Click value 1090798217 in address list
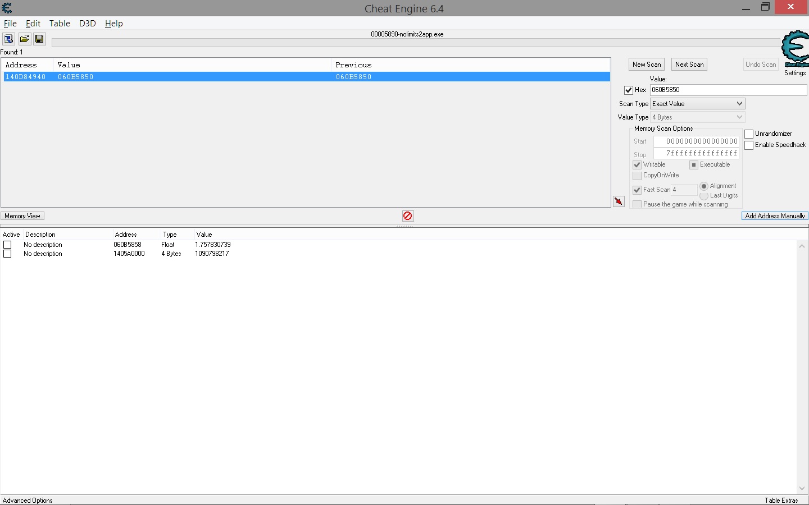Screen dimensions: 809x505 click(212, 254)
